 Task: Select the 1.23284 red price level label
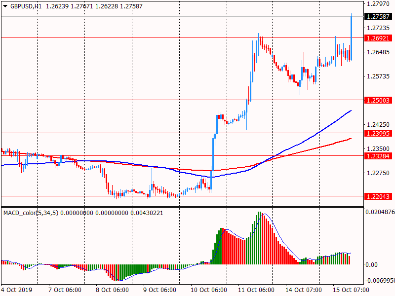(378, 156)
